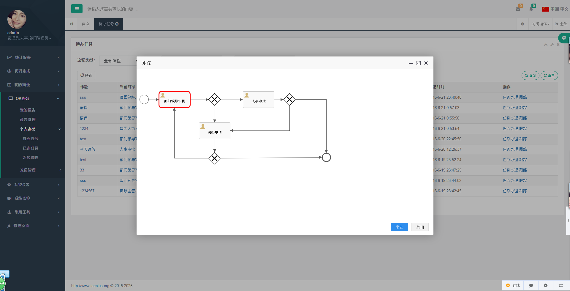Select the 调整申请 task node
Image resolution: width=570 pixels, height=291 pixels.
(x=215, y=131)
